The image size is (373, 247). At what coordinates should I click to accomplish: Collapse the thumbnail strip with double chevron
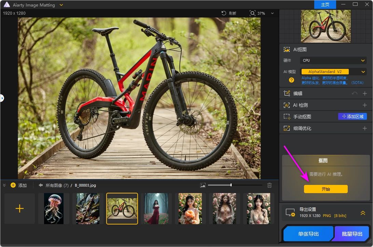[x=4, y=185]
